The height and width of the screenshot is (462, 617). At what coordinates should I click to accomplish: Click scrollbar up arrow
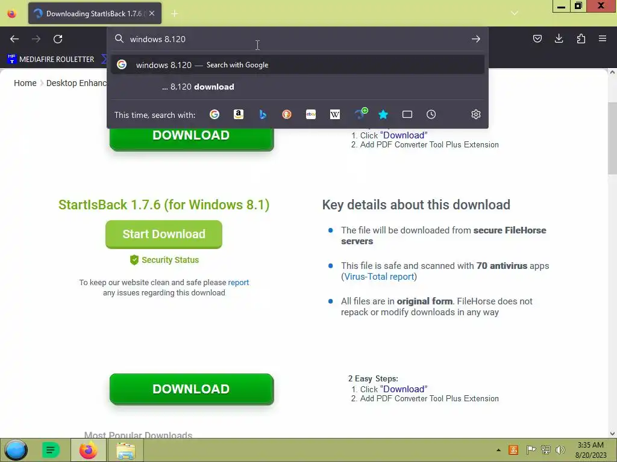612,72
